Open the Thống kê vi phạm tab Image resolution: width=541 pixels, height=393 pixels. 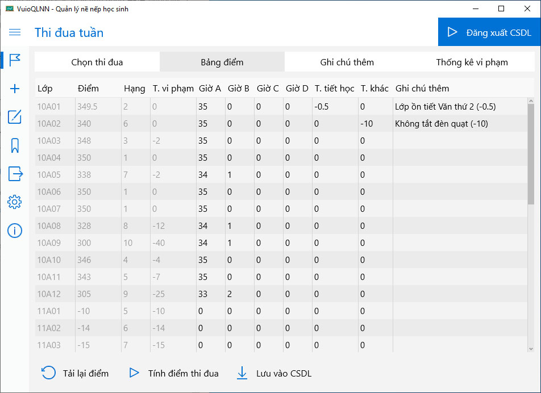472,62
